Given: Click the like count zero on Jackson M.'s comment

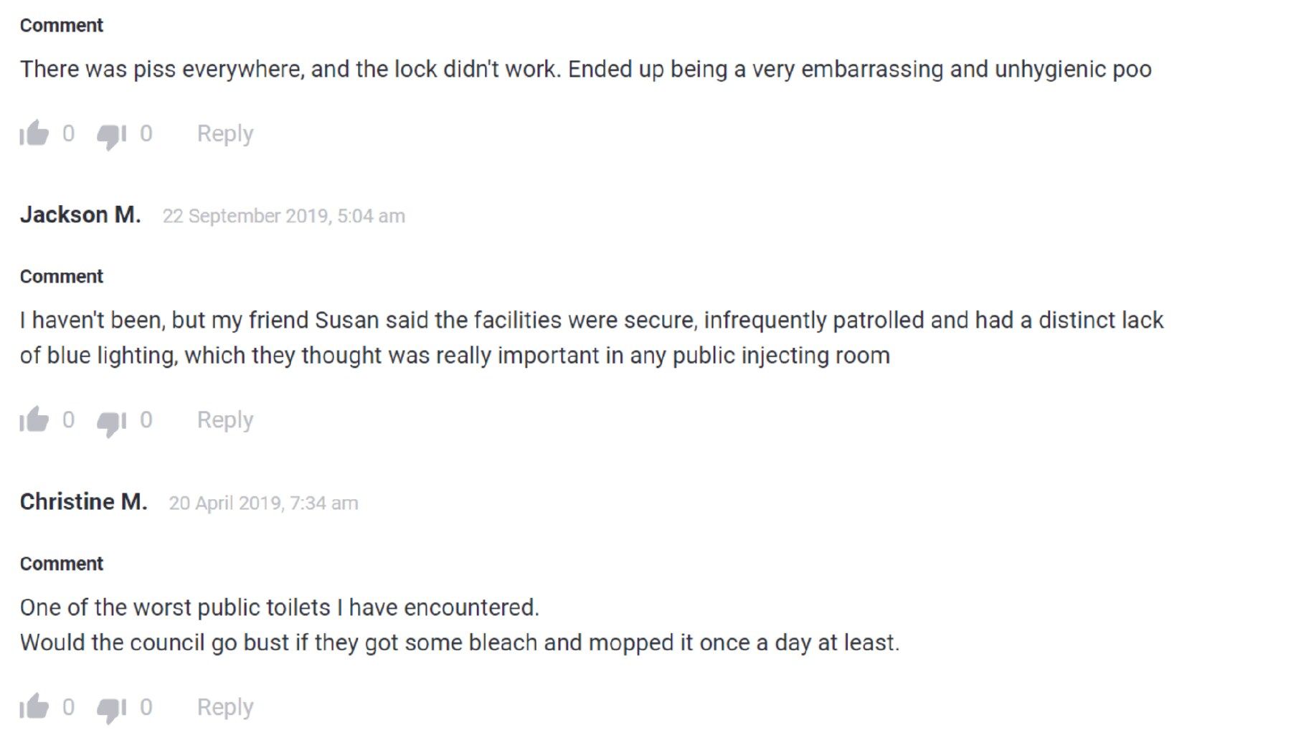Looking at the screenshot, I should (69, 419).
